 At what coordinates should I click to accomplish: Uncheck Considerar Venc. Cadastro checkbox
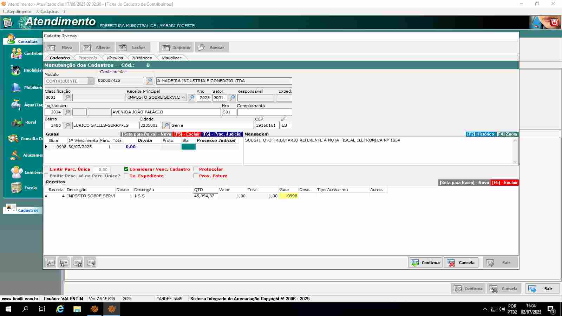(x=126, y=169)
